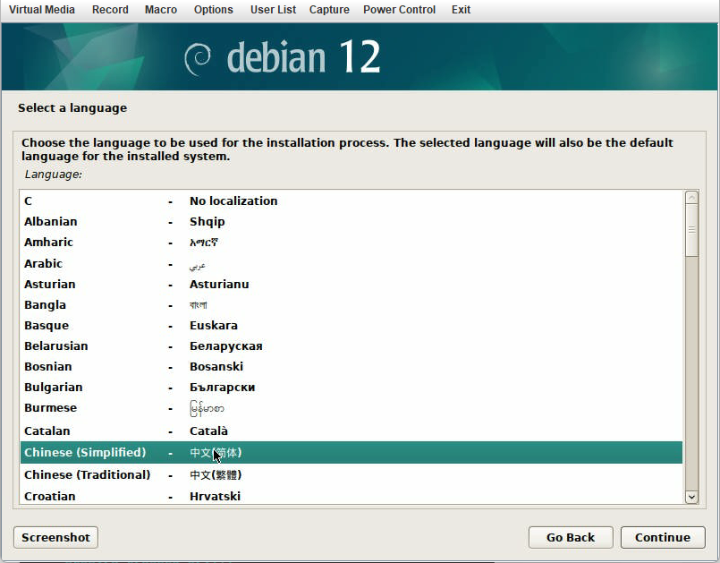The width and height of the screenshot is (720, 563).
Task: Select Asturian in the language list
Action: pyautogui.click(x=352, y=285)
